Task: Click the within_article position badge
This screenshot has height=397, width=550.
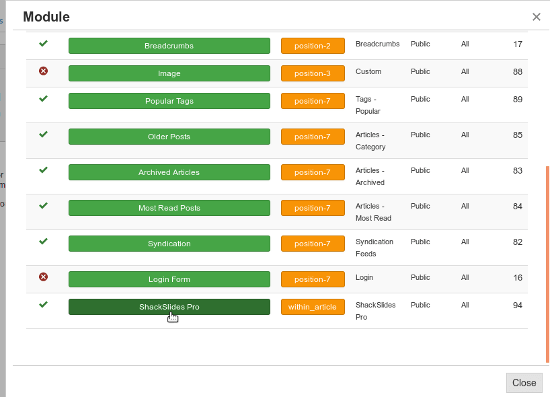Action: click(313, 307)
